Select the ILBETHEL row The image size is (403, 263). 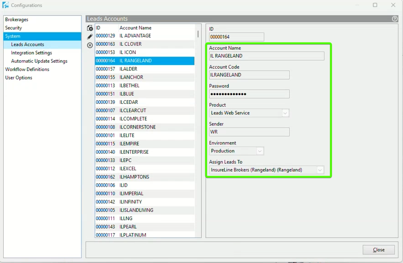[x=145, y=86]
